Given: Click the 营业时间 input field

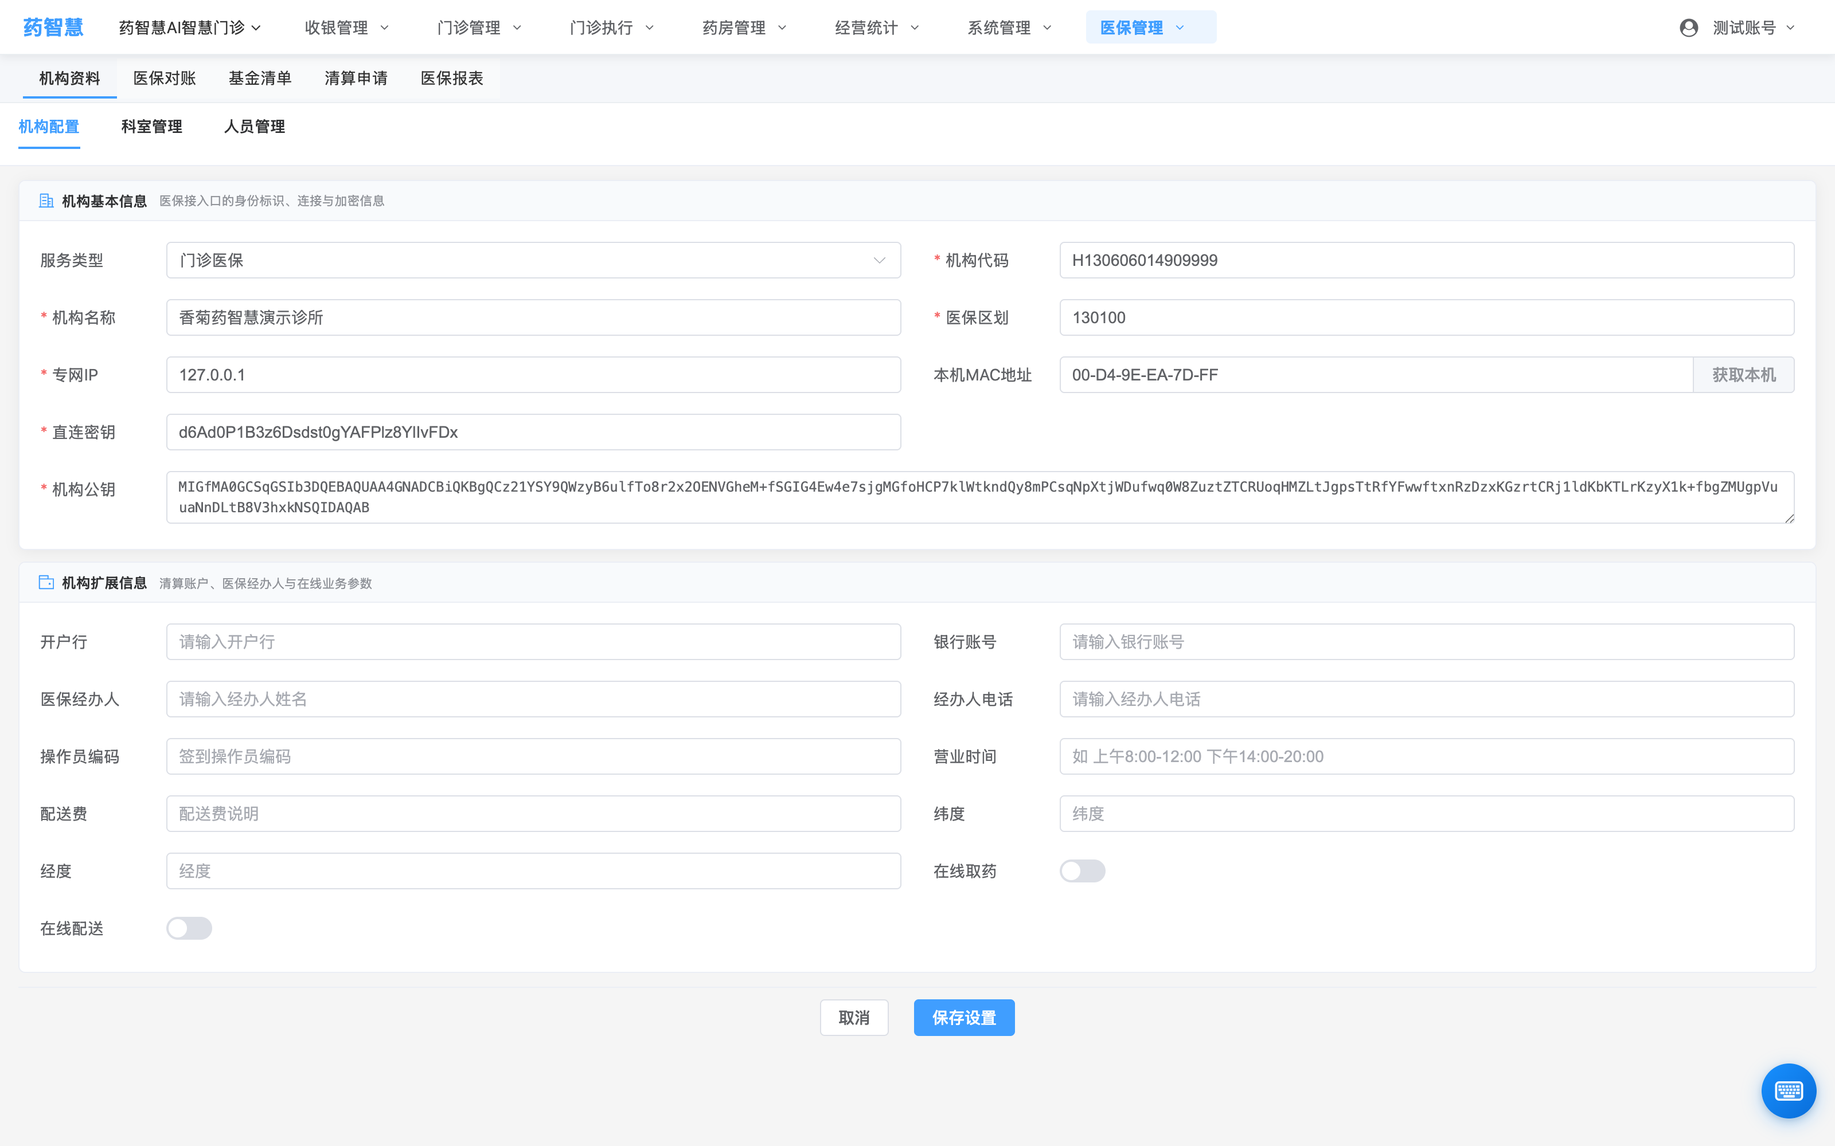Looking at the screenshot, I should [x=1426, y=756].
